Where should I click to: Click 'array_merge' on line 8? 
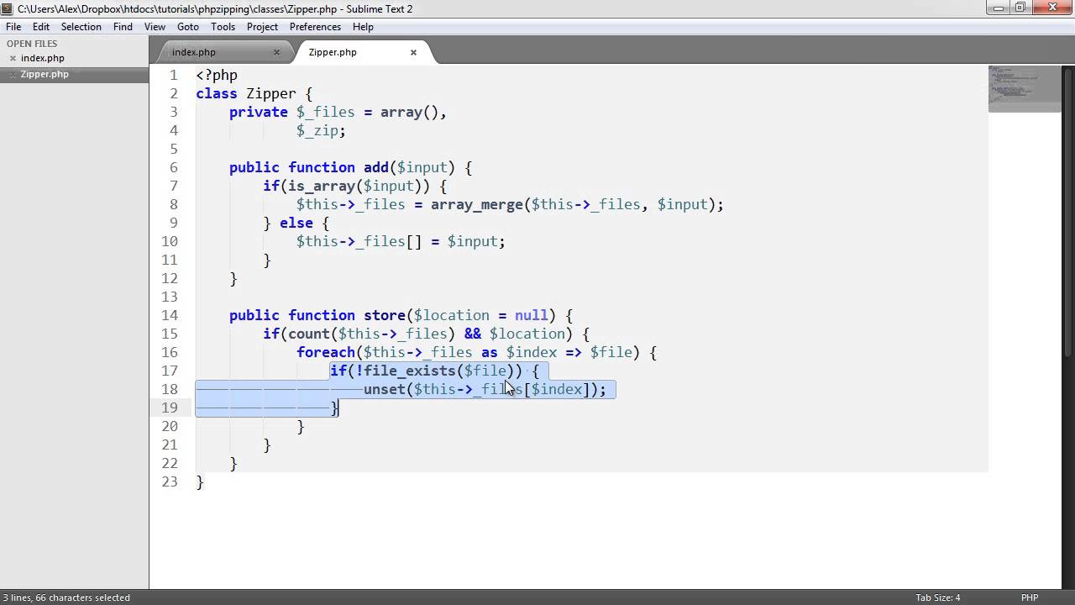477,204
